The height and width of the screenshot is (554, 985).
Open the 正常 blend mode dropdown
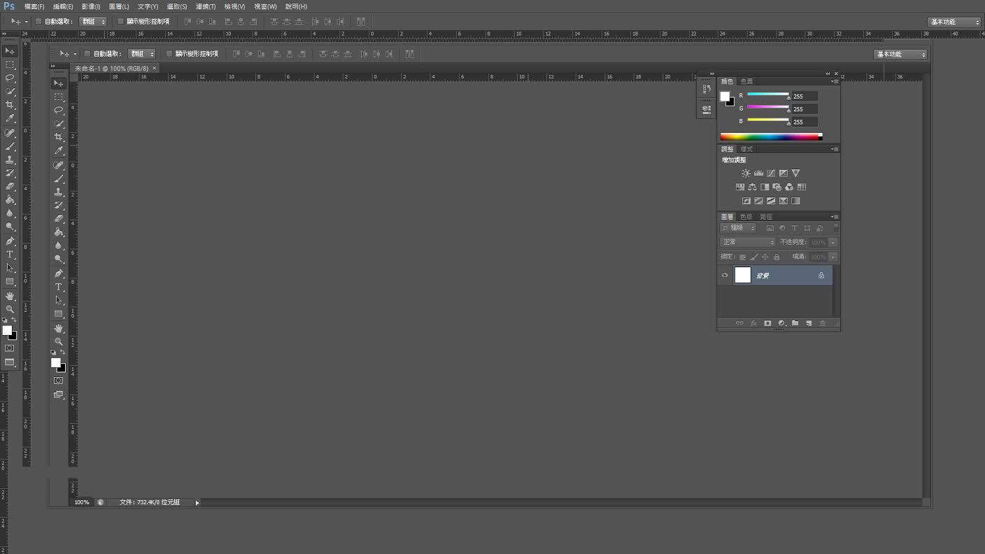(747, 242)
